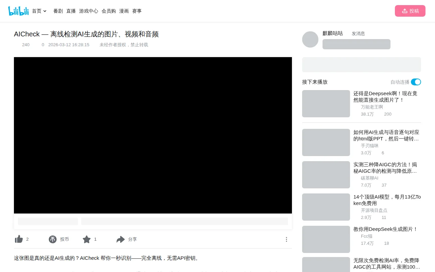
Task: Open uploader 碳基聊AI
Action: pos(369,178)
